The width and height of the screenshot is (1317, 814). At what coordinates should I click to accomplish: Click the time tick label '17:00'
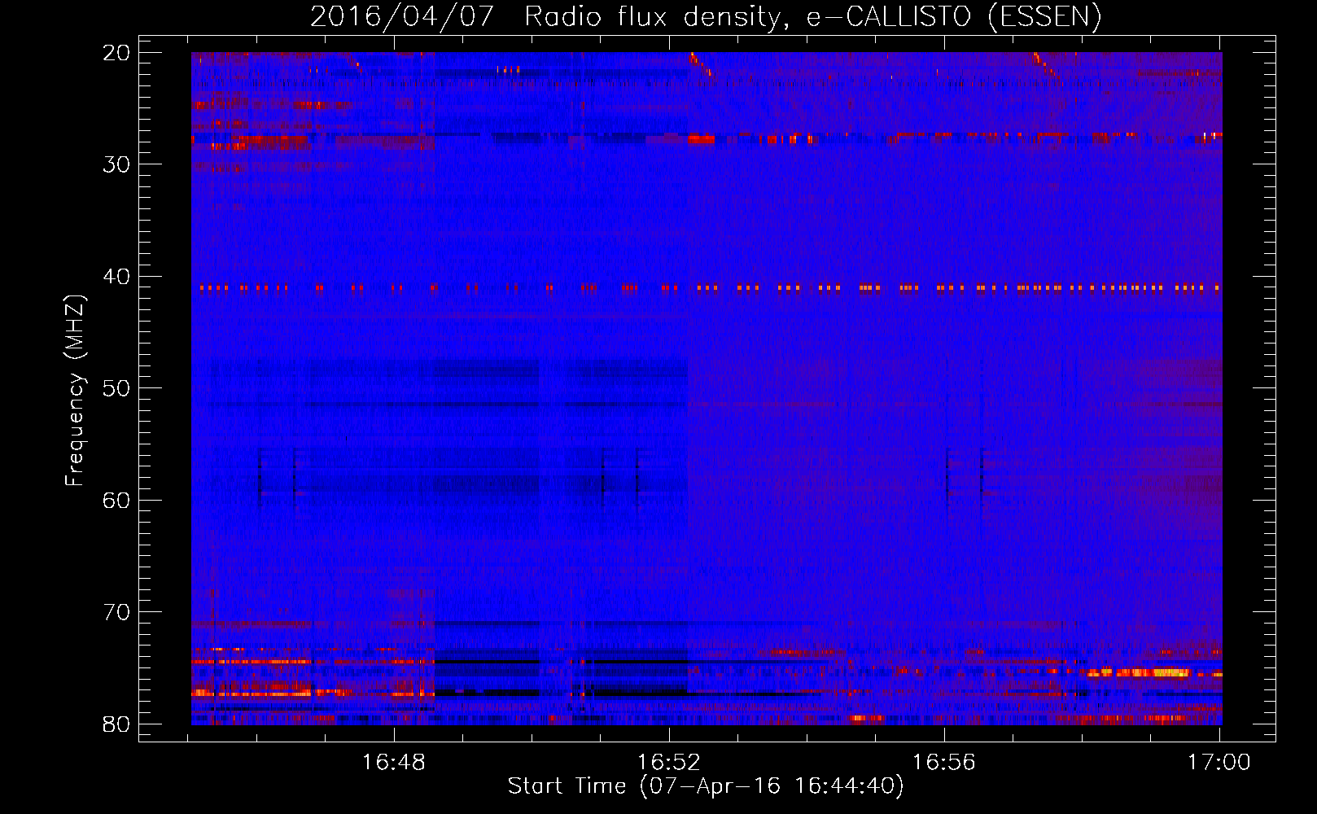(x=1219, y=763)
